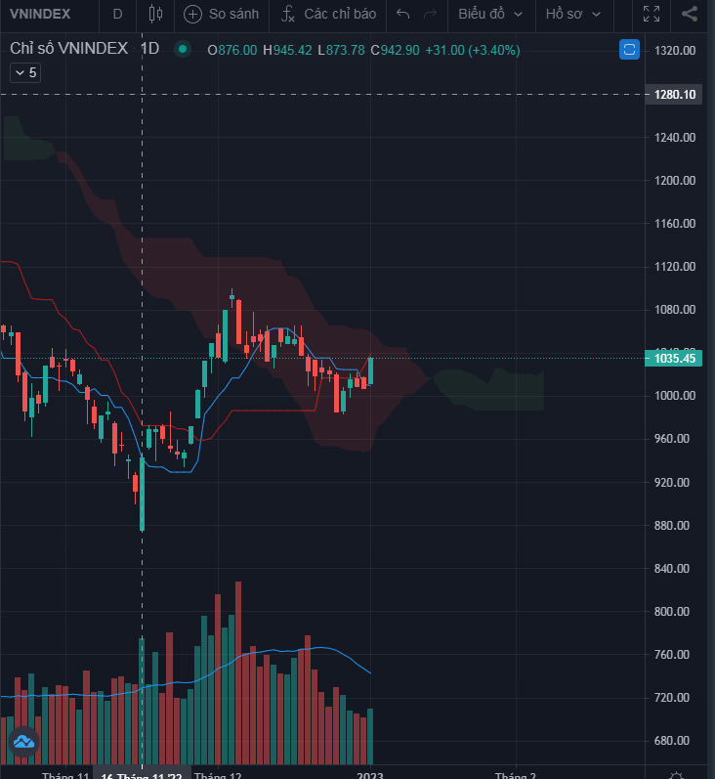Click the L873.78 low value
This screenshot has width=715, height=779.
click(x=341, y=50)
